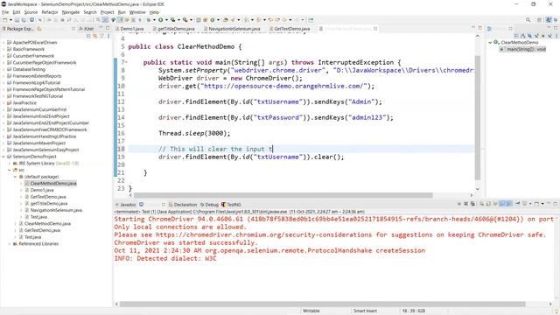The height and width of the screenshot is (315, 560).
Task: Select the JavaSeleniumMavenProject project
Action: point(38,143)
